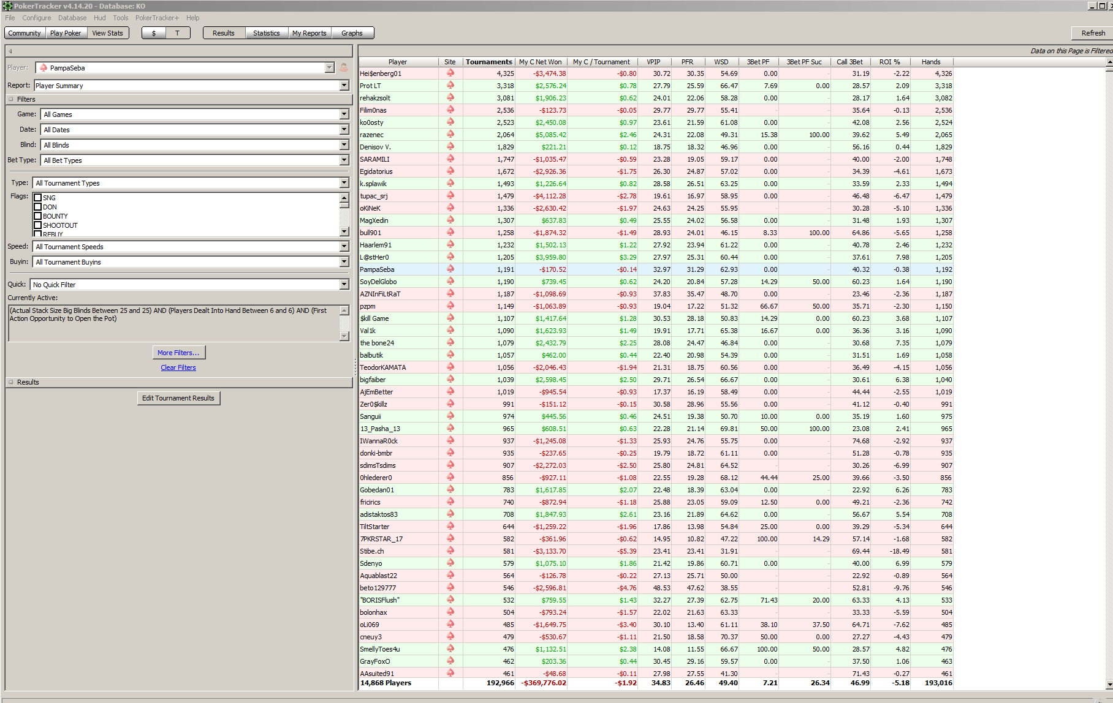Click the Refresh button
The width and height of the screenshot is (1113, 703).
pyautogui.click(x=1093, y=33)
